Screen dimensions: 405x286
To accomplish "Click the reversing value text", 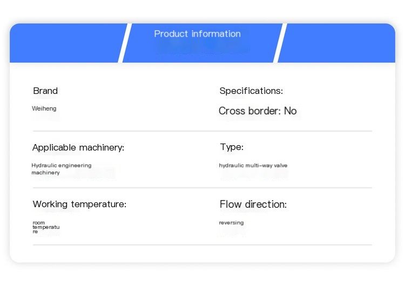I will pos(231,223).
